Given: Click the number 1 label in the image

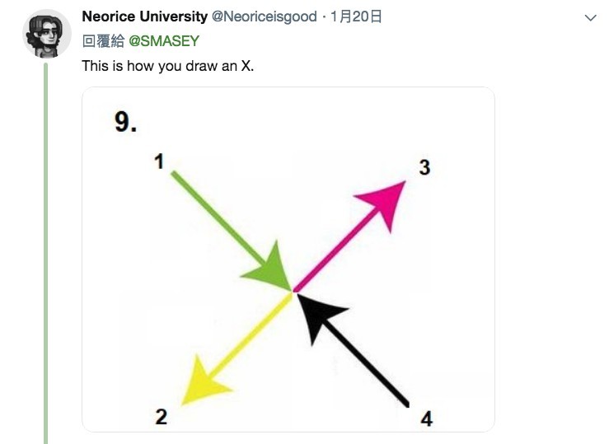Looking at the screenshot, I should point(159,161).
